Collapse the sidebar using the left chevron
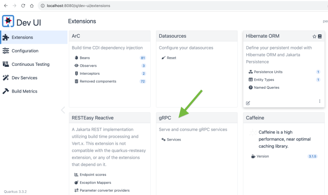This screenshot has width=328, height=195. coord(63,110)
